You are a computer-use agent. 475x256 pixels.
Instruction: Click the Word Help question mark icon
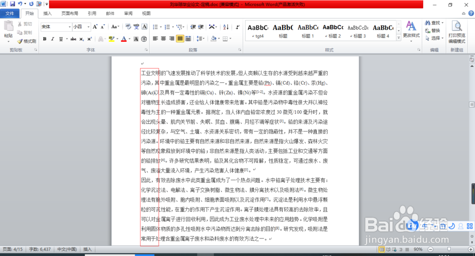pyautogui.click(x=471, y=13)
